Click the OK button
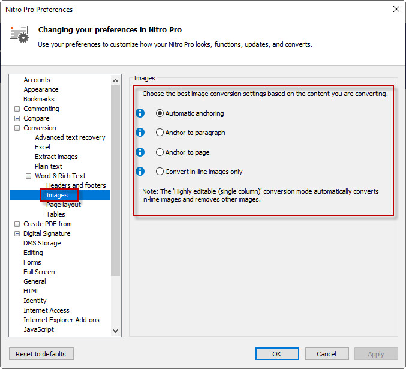406x369 pixels. tap(277, 354)
